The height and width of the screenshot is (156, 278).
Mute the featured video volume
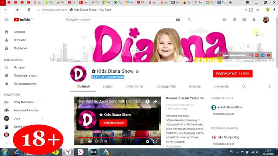[89, 142]
